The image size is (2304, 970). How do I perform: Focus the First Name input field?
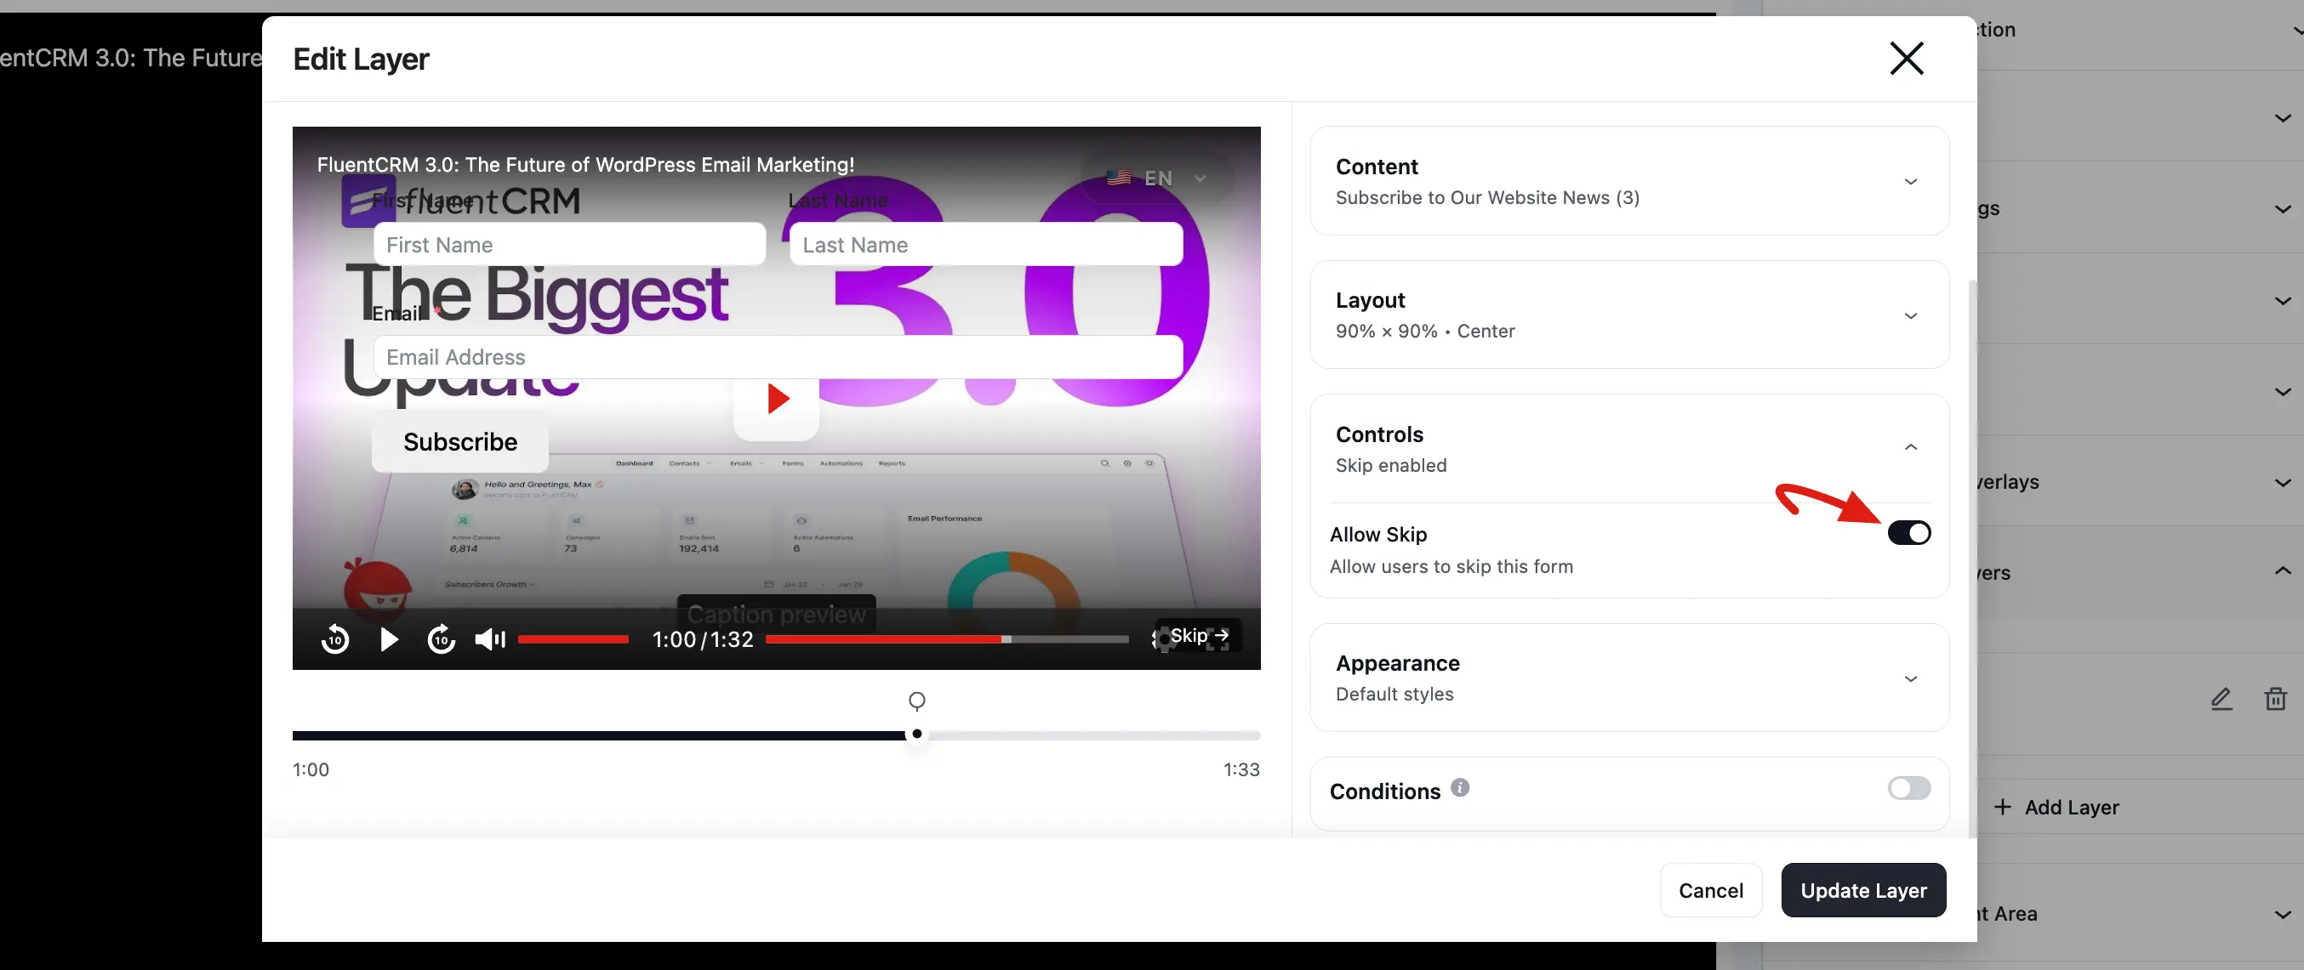(570, 245)
